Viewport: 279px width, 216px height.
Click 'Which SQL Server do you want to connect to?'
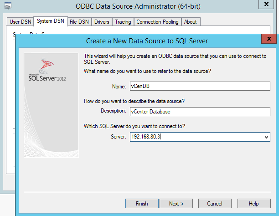point(134,126)
